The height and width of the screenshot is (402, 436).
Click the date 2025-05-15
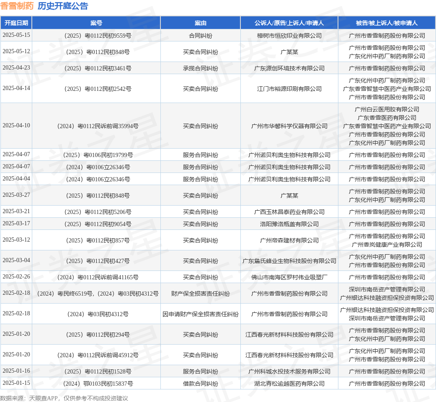16,35
